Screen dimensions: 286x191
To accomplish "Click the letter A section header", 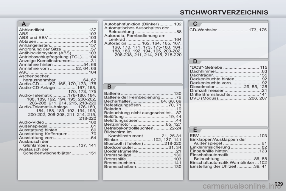I will pyautogui.click(x=24, y=24).
